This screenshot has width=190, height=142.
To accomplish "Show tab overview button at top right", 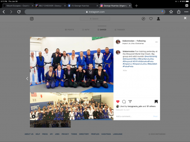I will click(x=187, y=5).
